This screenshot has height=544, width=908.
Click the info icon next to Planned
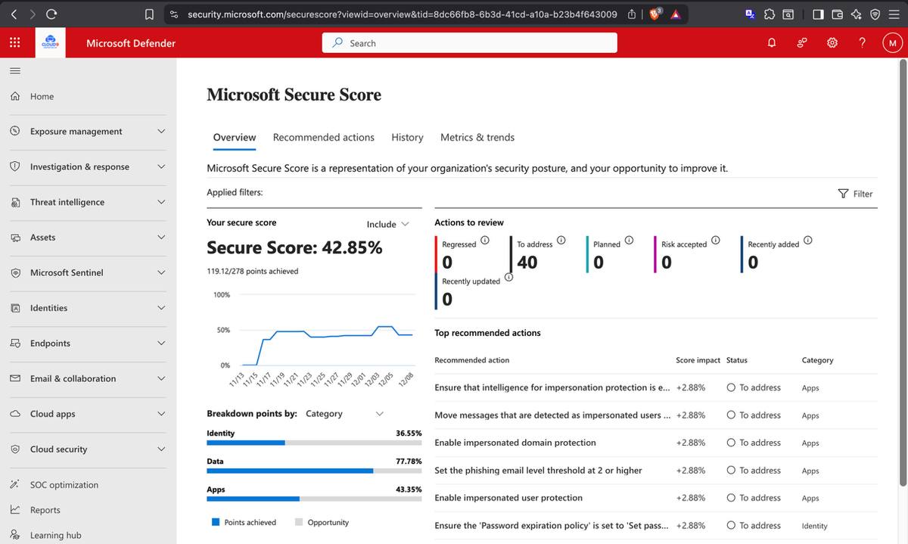(629, 241)
